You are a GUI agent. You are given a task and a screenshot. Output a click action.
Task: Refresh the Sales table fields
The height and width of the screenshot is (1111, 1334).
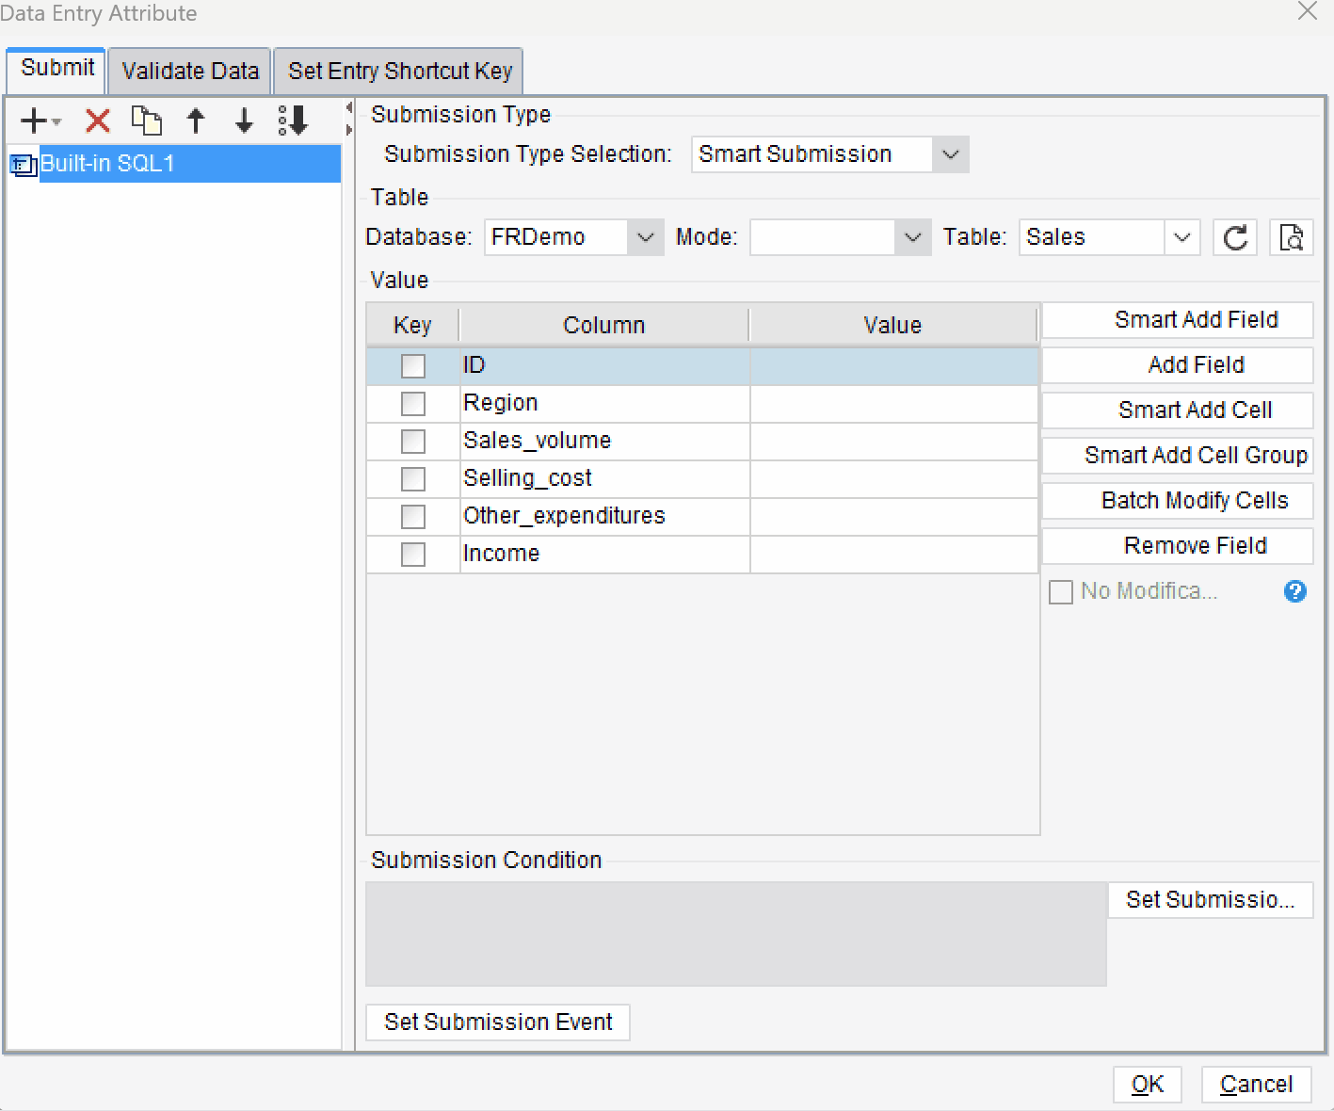click(1234, 237)
